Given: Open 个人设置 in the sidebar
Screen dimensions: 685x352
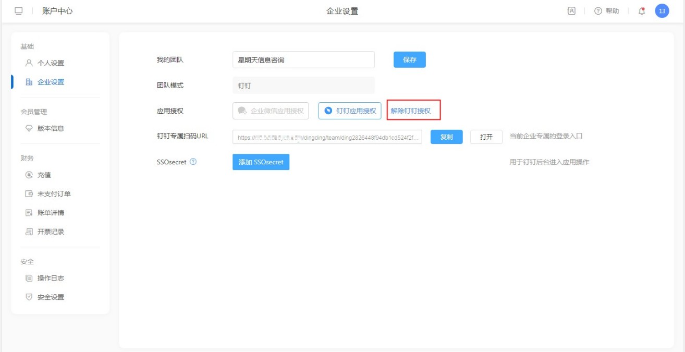Looking at the screenshot, I should 51,63.
